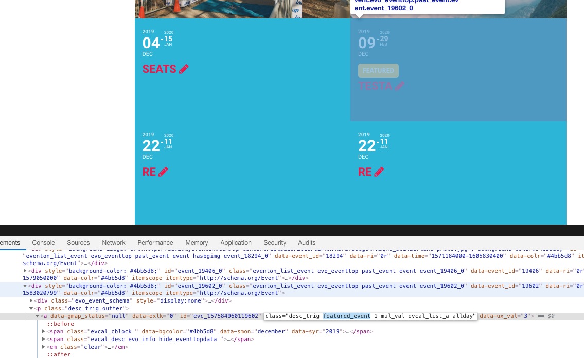Show the Audits tab
Image resolution: width=584 pixels, height=358 pixels.
307,243
